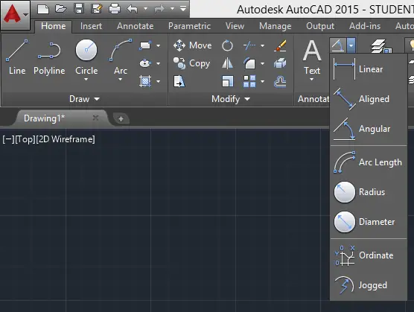Image resolution: width=414 pixels, height=312 pixels.
Task: Pick the Stretch tool icon
Action: (x=179, y=81)
